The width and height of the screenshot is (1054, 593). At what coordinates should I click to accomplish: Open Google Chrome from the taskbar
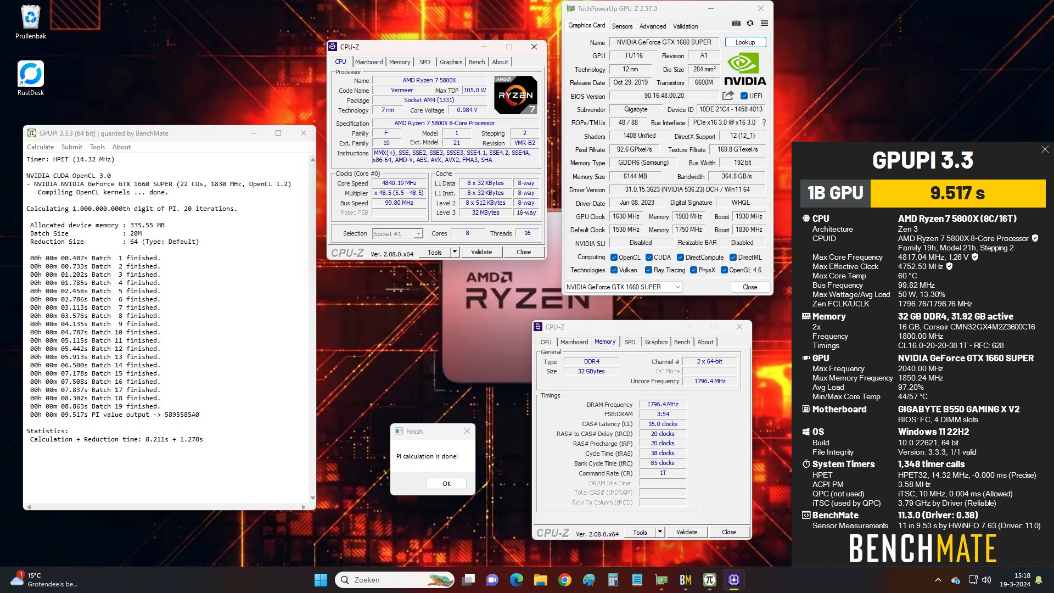565,580
